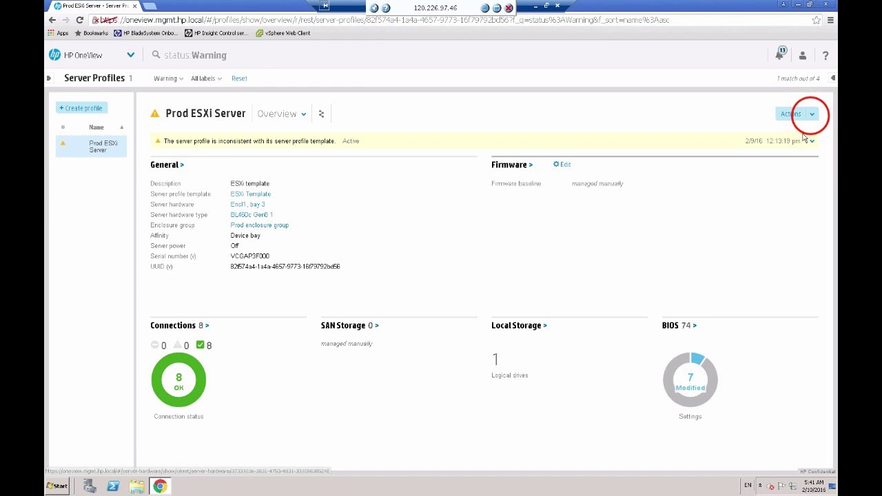This screenshot has height=496, width=882.
Task: Open the Bookmarks folder in bookmarks bar
Action: [x=91, y=33]
